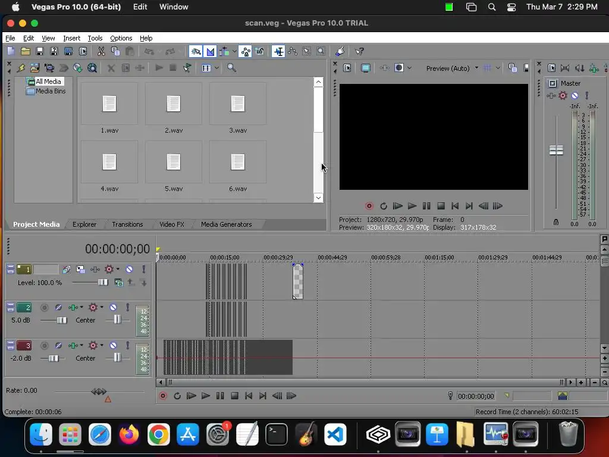Click Record button in timeline transport bar
Image resolution: width=609 pixels, height=457 pixels.
(x=163, y=396)
